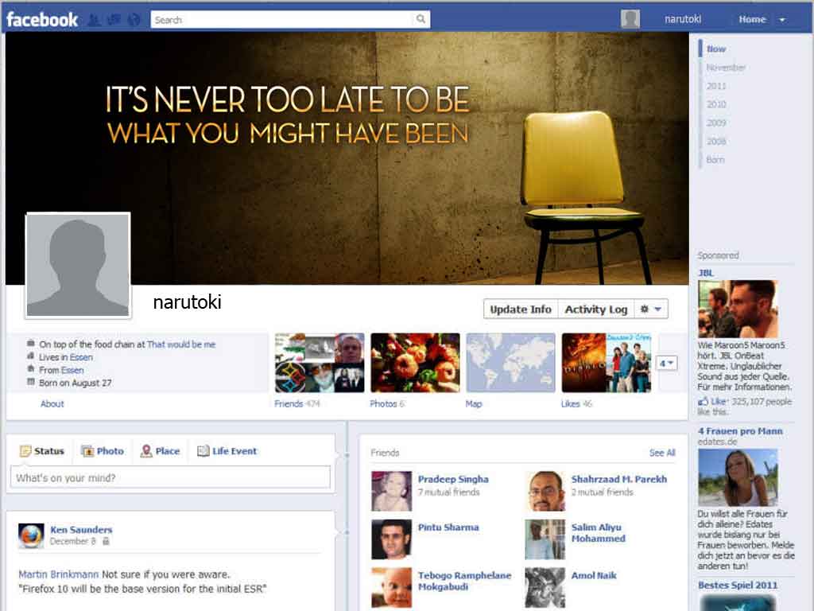Click the header profile avatar thumbnail
This screenshot has height=611, width=814.
coord(630,19)
